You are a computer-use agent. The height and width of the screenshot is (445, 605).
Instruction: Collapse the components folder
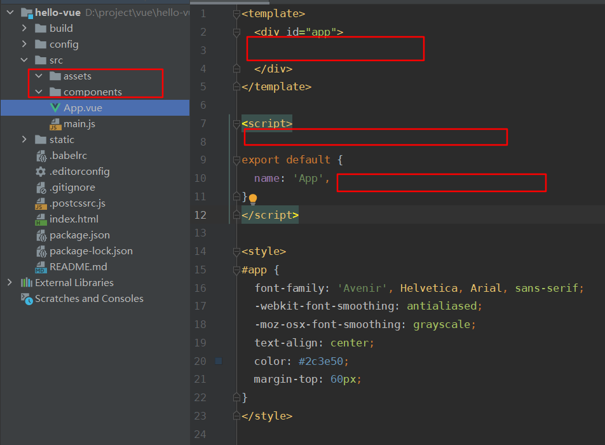click(39, 92)
